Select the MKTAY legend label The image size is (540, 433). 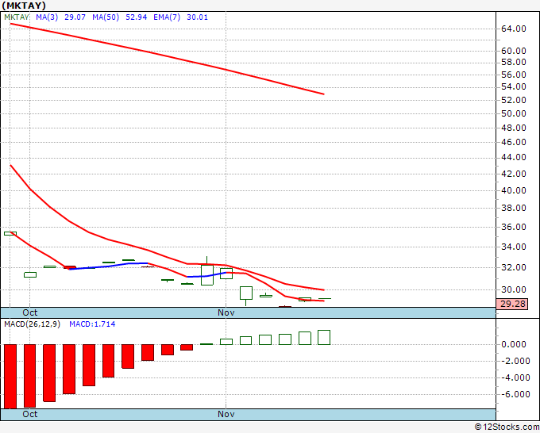click(17, 17)
